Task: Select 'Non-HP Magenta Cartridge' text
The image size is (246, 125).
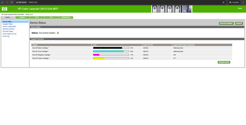Action: 42,55
